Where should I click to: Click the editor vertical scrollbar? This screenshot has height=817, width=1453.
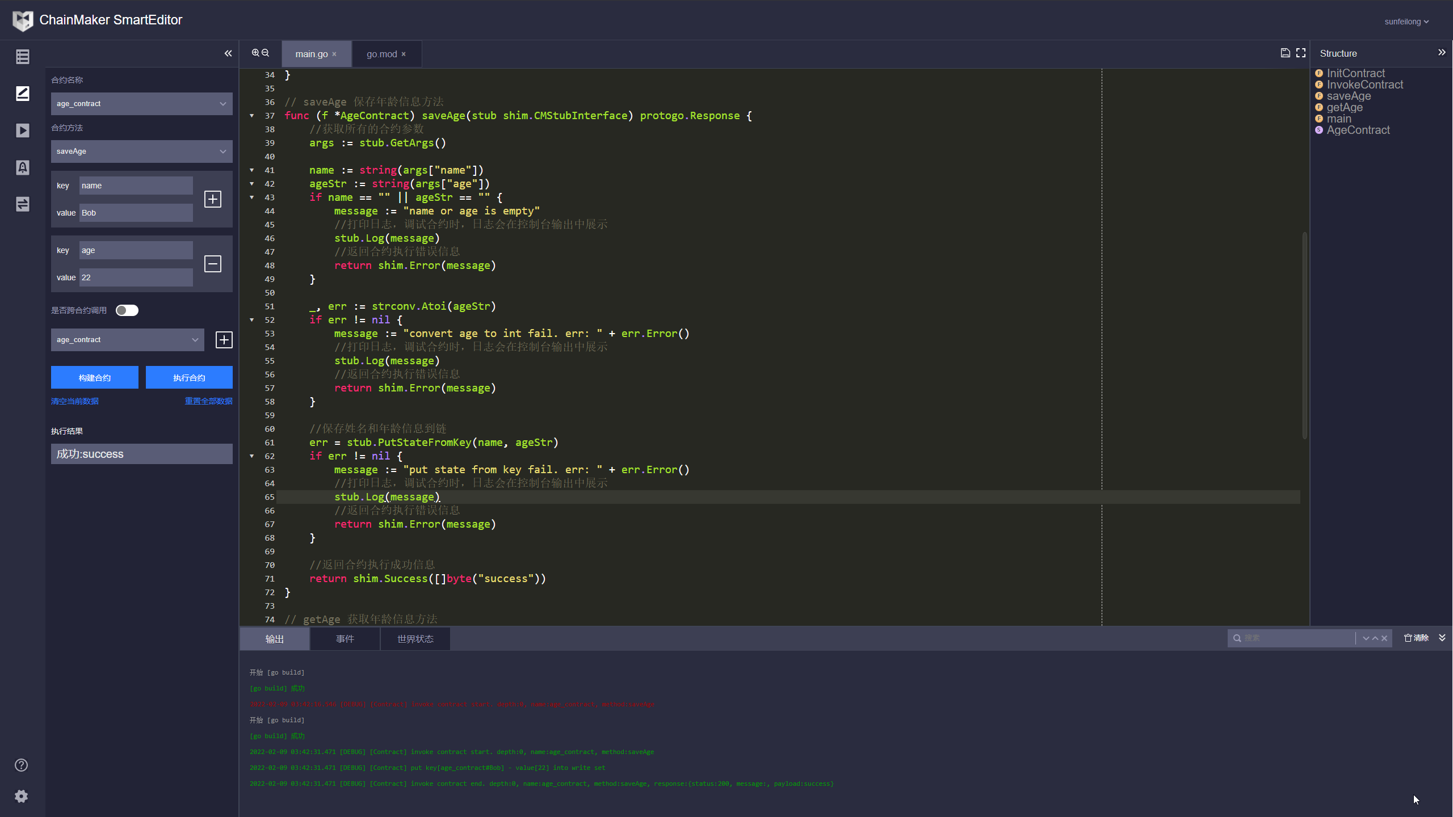coord(1305,335)
